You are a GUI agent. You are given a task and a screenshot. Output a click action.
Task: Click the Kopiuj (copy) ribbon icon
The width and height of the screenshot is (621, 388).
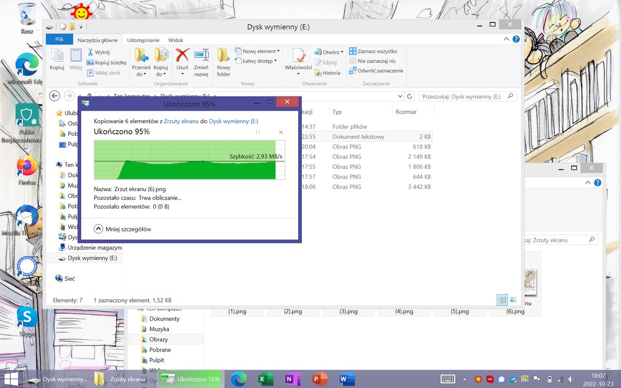[57, 59]
